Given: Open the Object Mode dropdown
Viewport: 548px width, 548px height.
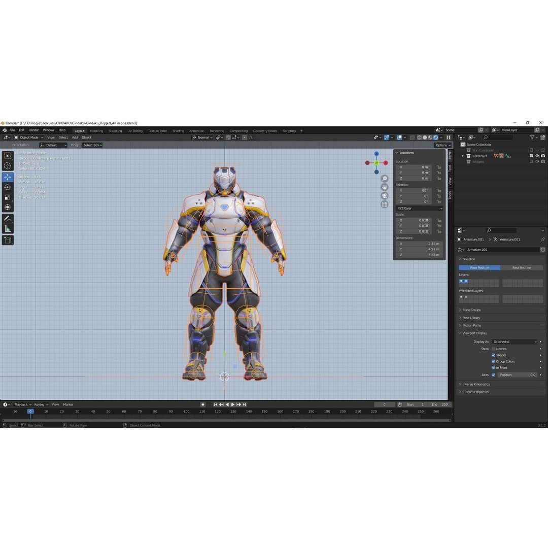Looking at the screenshot, I should tap(28, 138).
